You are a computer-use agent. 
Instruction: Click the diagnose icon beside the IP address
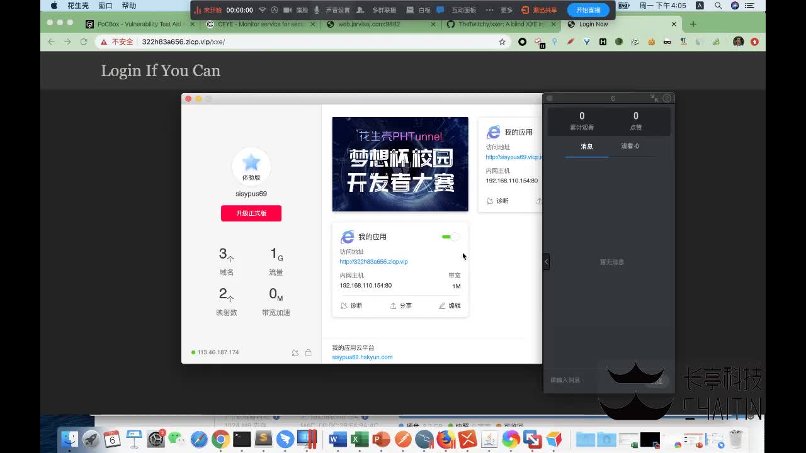click(295, 353)
